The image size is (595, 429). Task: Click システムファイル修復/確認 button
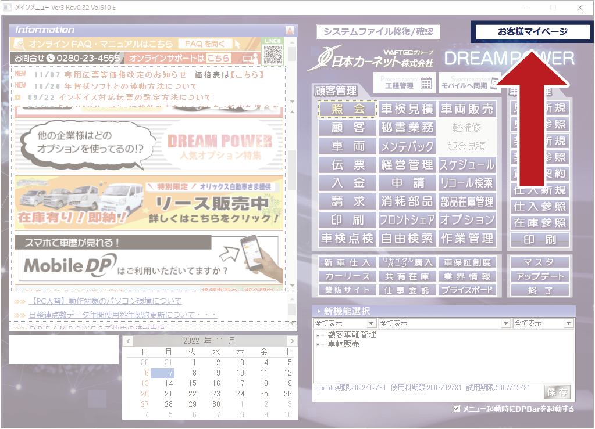pos(378,32)
